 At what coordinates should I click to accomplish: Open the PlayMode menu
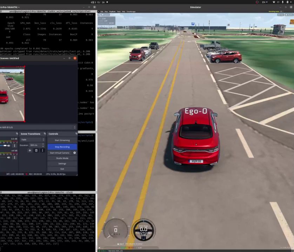point(112,12)
